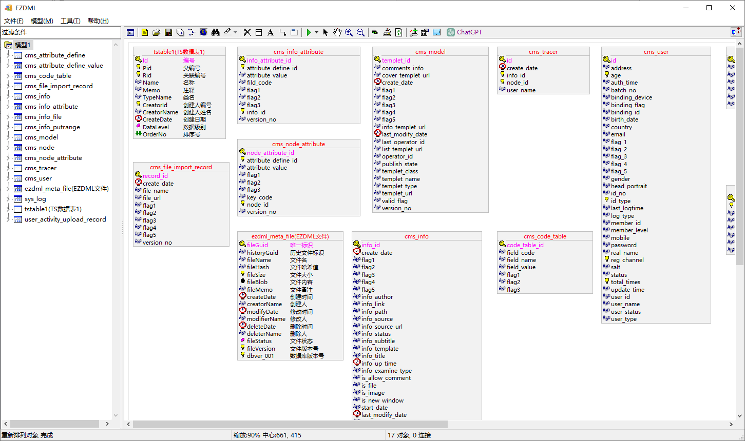Select cms_tracer in the tree
This screenshot has width=745, height=441.
(41, 168)
